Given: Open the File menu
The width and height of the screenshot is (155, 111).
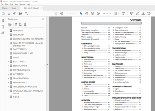Looking at the screenshot, I should coord(2,4).
